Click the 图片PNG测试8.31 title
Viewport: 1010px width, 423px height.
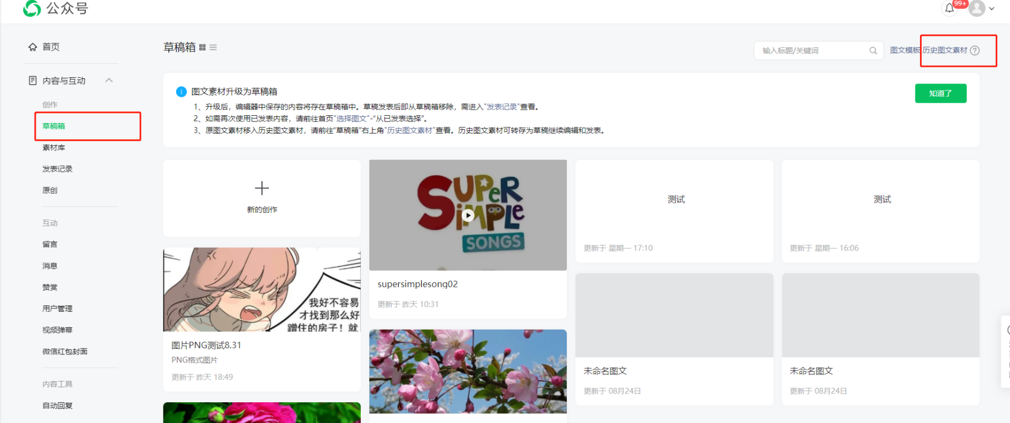[x=206, y=345]
